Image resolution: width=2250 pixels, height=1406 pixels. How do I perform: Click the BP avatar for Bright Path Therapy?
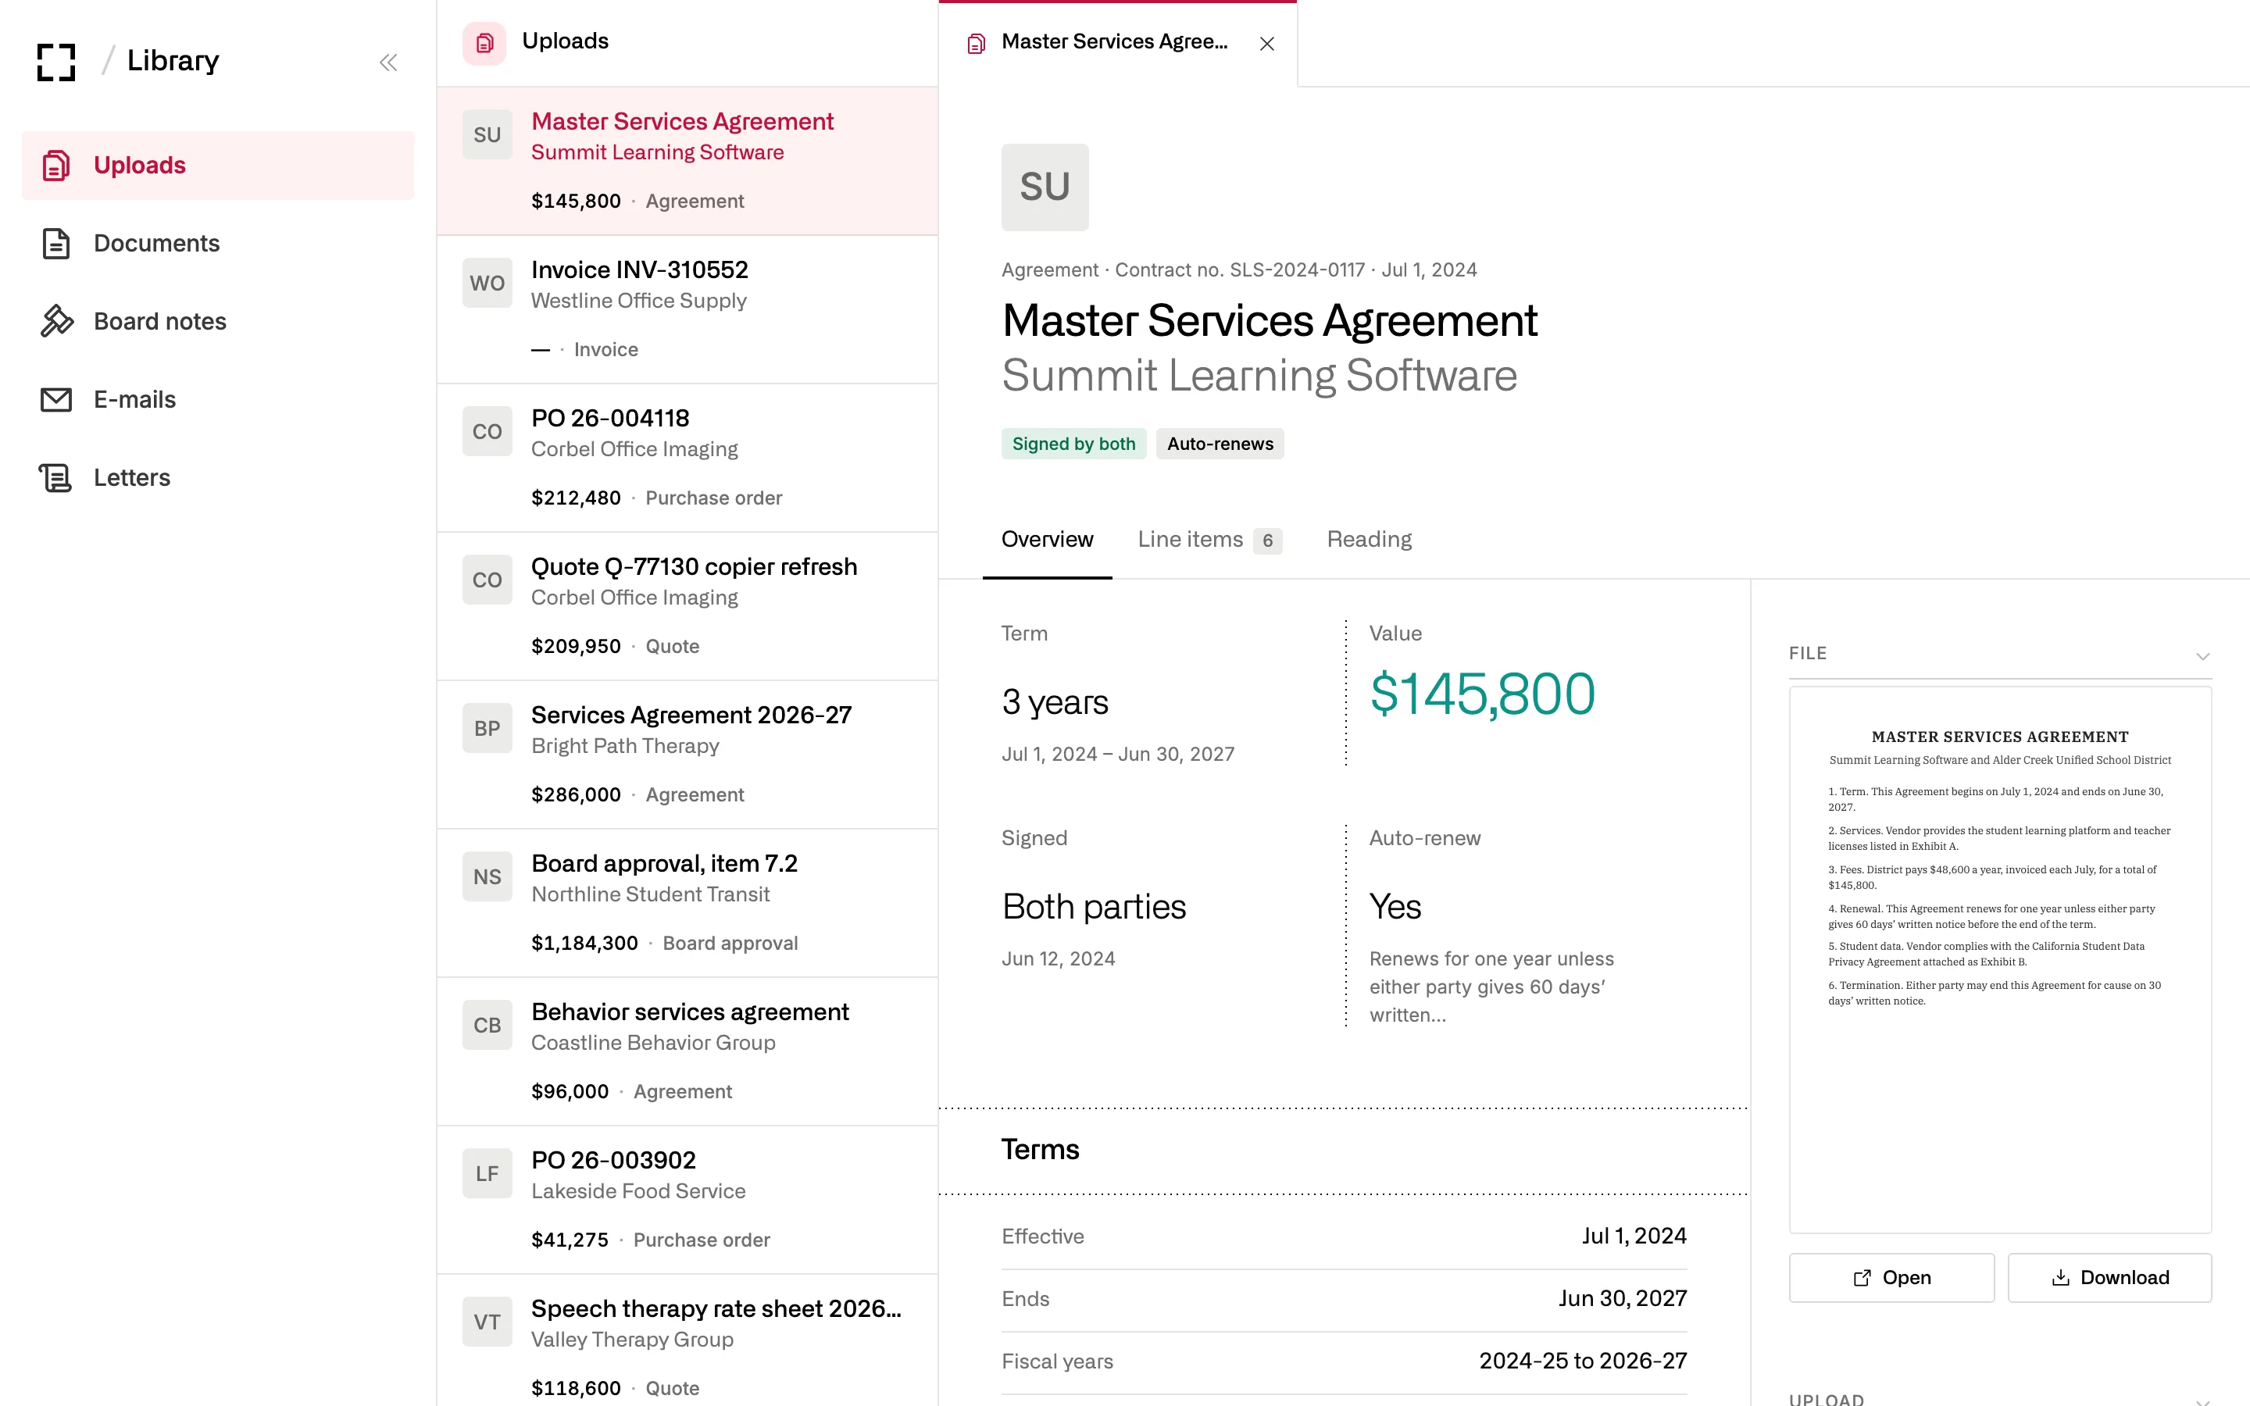pos(487,728)
